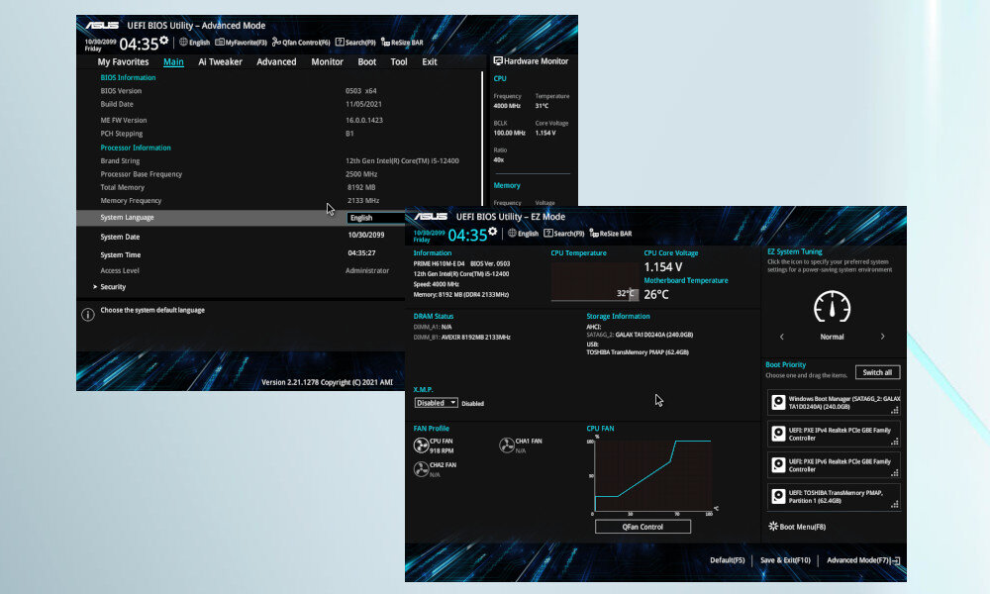Click the disk icon of Windows Boot Manager entry
This screenshot has width=990, height=594.
coord(778,402)
